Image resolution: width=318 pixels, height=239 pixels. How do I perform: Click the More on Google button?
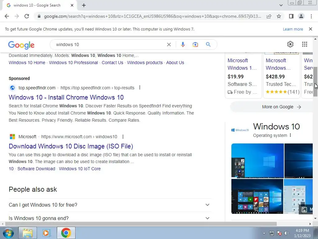pos(272,107)
